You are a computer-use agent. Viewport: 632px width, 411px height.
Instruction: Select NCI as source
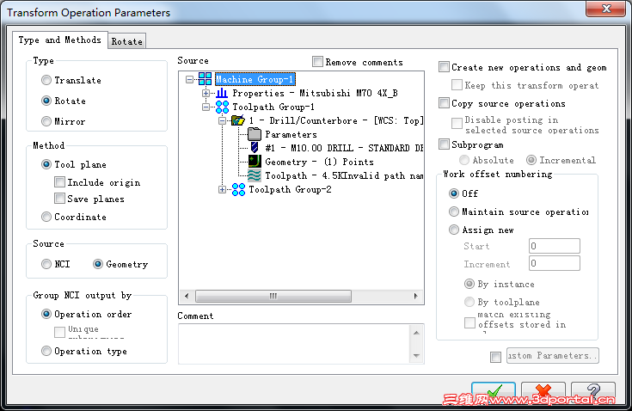(x=46, y=264)
